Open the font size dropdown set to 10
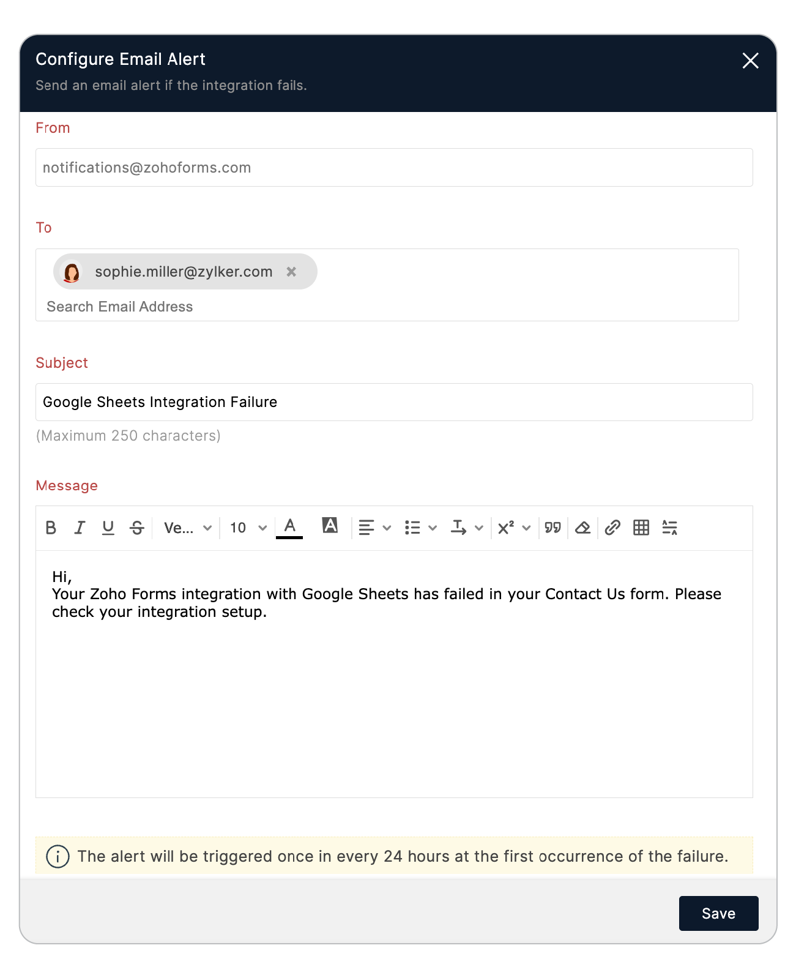 pyautogui.click(x=248, y=528)
